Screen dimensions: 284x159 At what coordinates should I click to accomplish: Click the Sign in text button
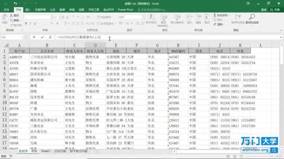(x=264, y=10)
